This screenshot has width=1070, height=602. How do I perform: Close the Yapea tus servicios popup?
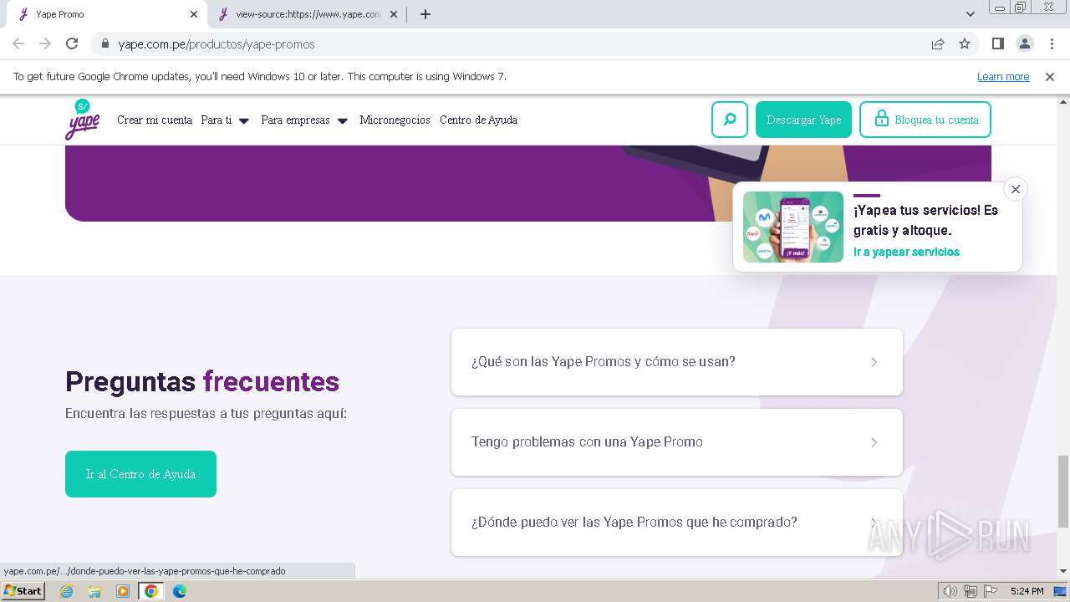click(1016, 189)
